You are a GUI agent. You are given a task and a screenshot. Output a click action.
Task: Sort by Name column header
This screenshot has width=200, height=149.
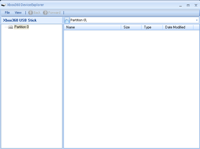[x=92, y=27]
